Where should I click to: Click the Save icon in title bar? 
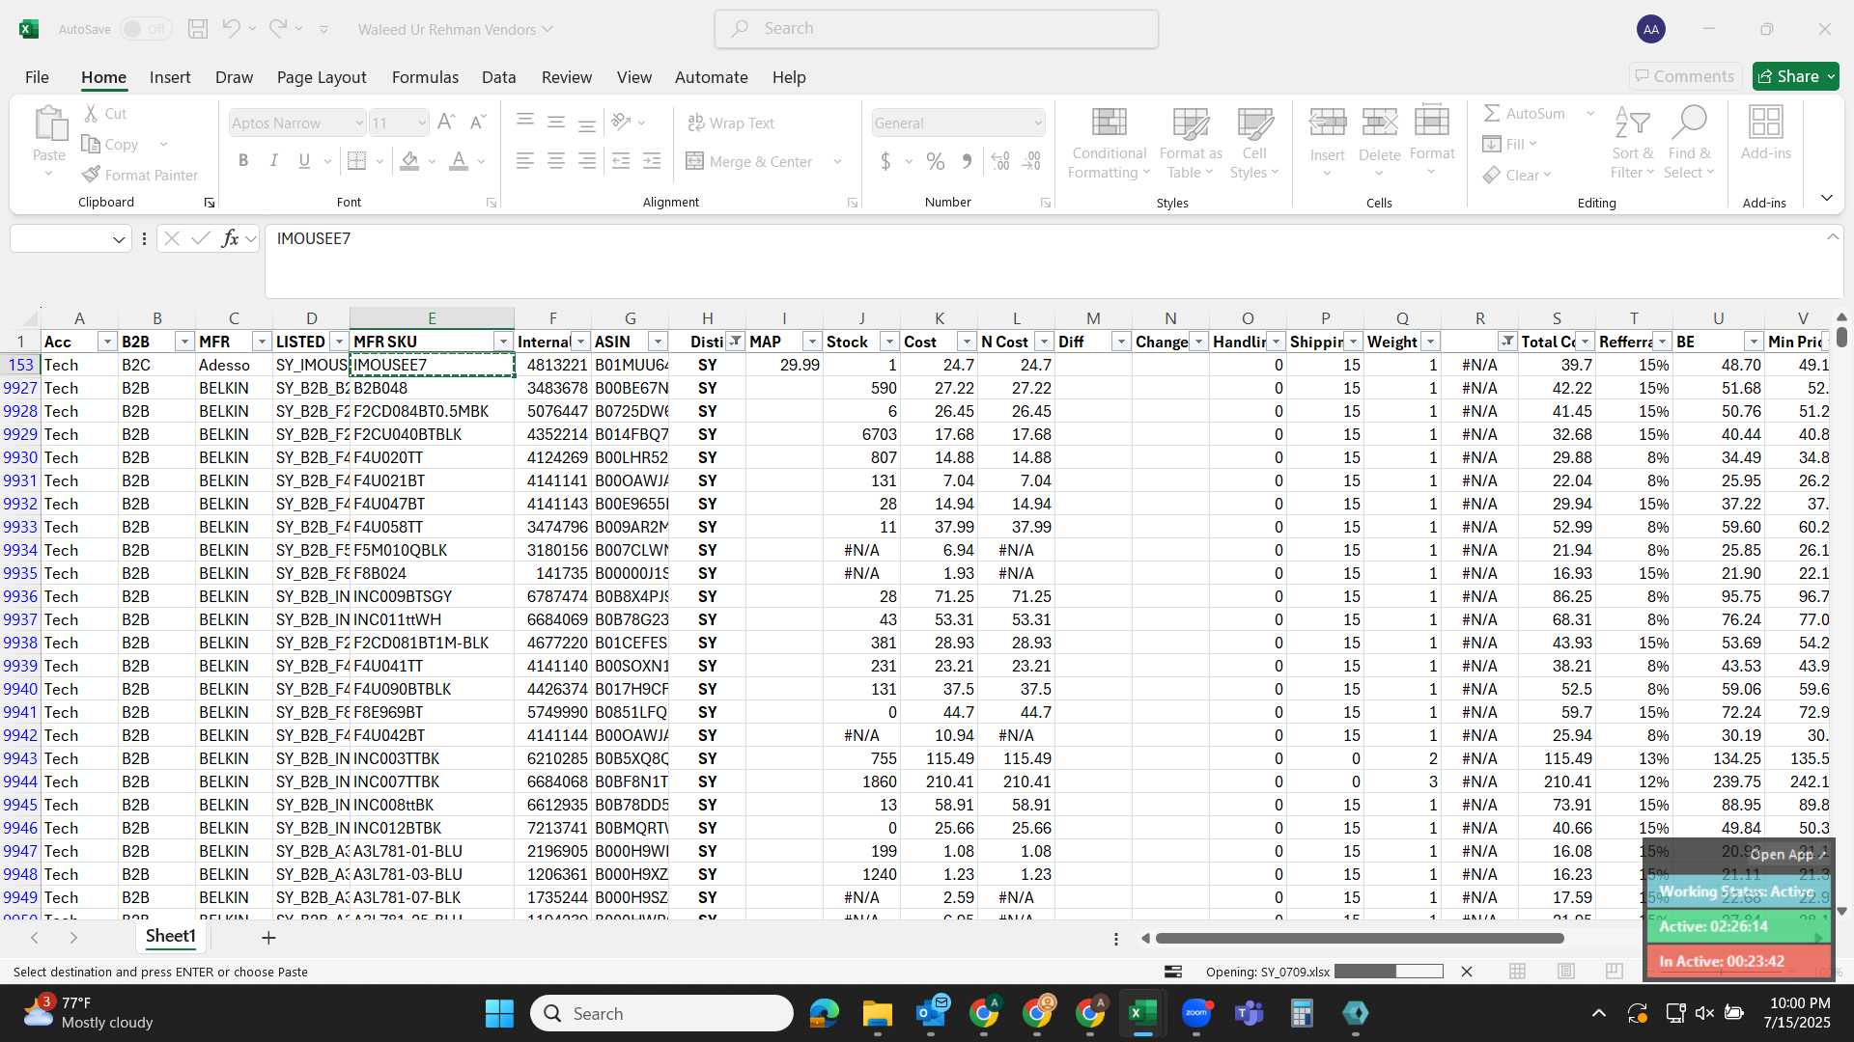pos(198,29)
